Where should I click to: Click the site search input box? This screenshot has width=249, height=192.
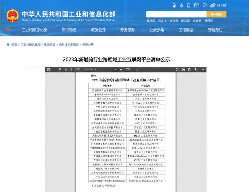[176, 14]
